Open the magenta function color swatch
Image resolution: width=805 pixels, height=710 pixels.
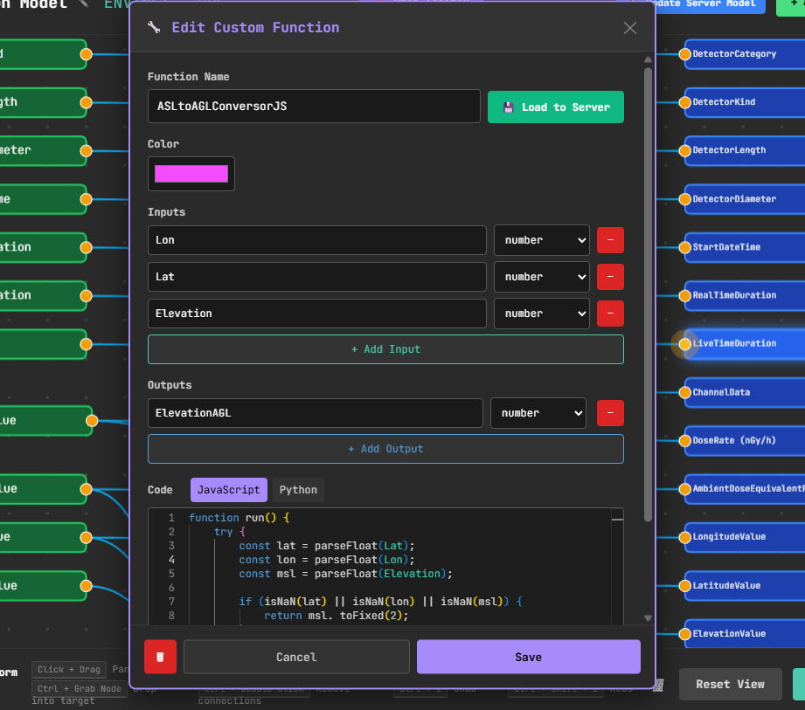point(191,174)
